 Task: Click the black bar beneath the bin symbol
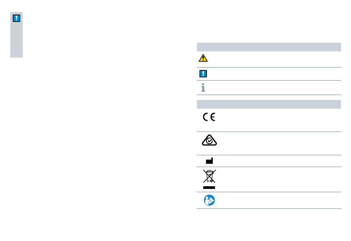pos(209,188)
